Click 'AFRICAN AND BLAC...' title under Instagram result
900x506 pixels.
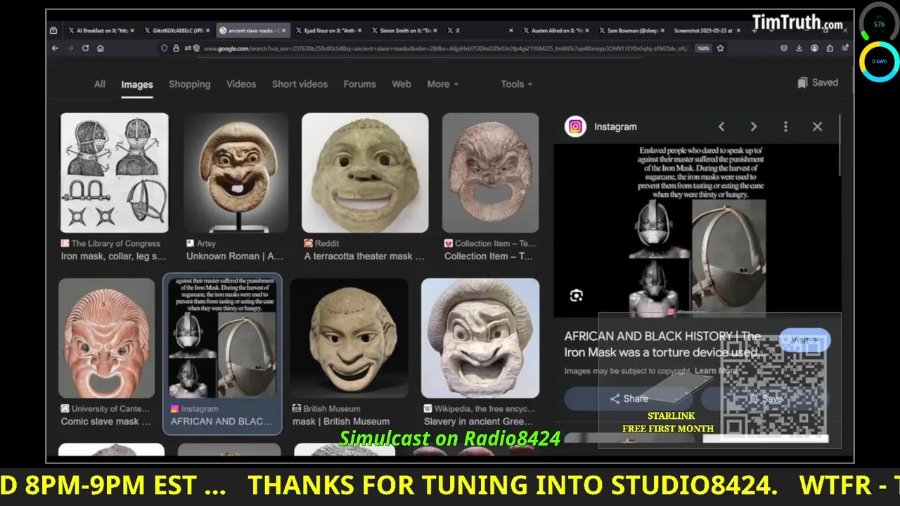(x=221, y=422)
